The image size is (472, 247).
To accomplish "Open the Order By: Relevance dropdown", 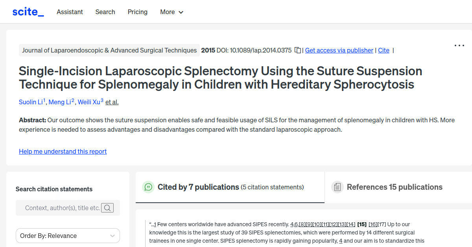I will tap(68, 236).
